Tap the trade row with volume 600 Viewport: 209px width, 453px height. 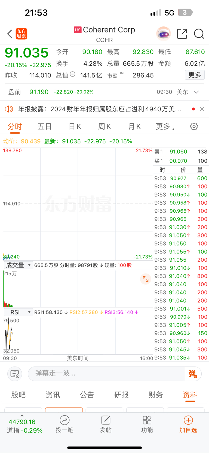click(181, 178)
